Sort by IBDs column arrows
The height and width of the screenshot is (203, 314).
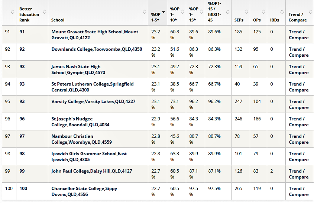click(x=282, y=12)
